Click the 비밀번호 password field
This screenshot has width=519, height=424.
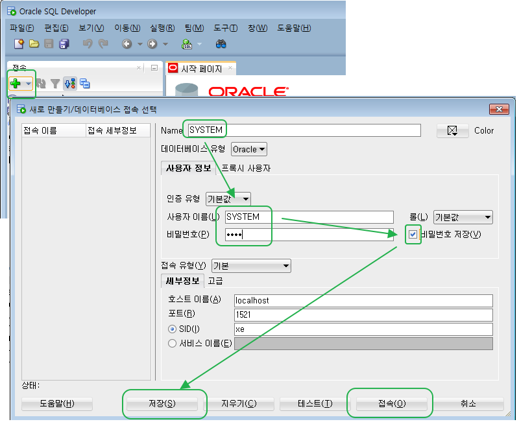click(x=309, y=235)
